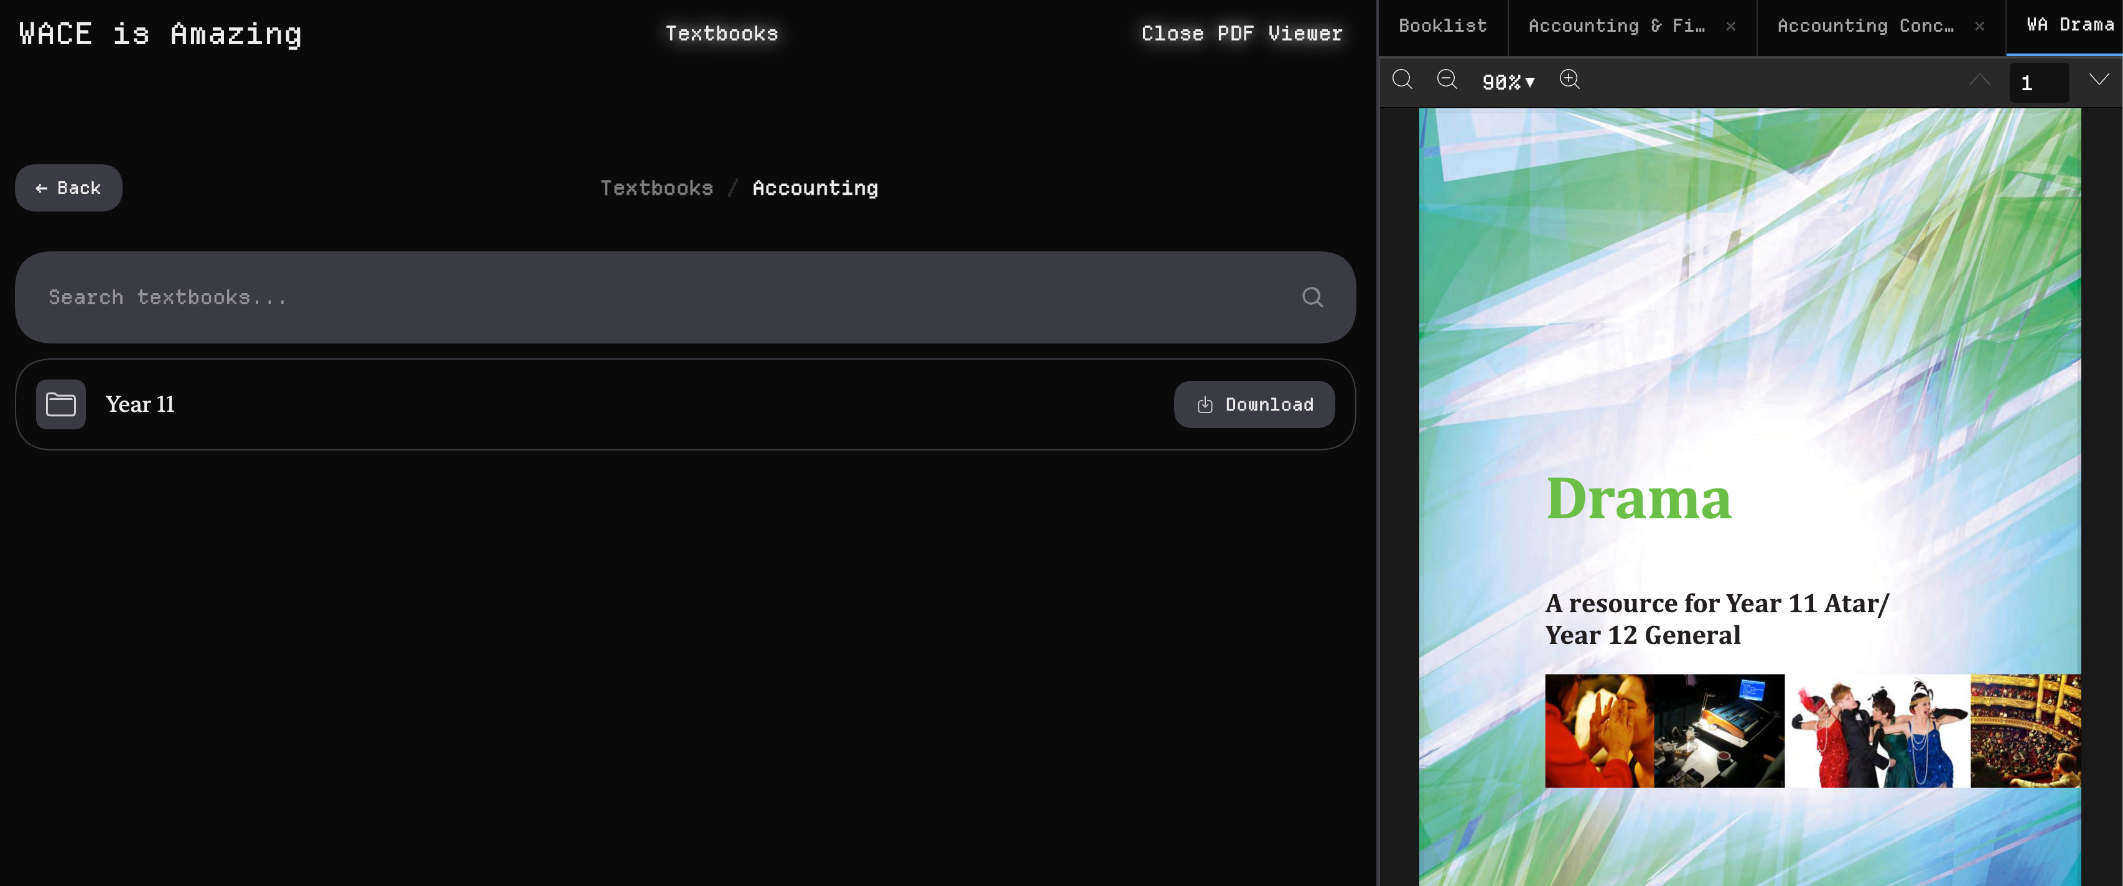Click the Back button

(x=68, y=188)
